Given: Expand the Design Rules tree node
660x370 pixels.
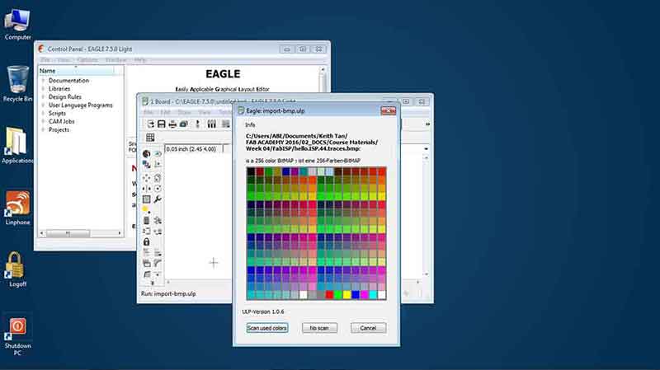Looking at the screenshot, I should [x=43, y=96].
